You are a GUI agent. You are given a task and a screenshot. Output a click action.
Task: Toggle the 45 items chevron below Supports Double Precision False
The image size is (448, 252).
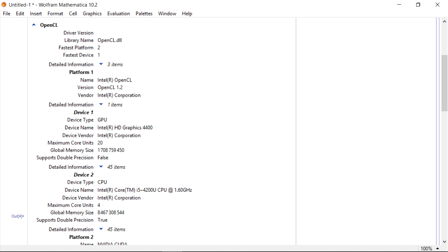click(101, 167)
